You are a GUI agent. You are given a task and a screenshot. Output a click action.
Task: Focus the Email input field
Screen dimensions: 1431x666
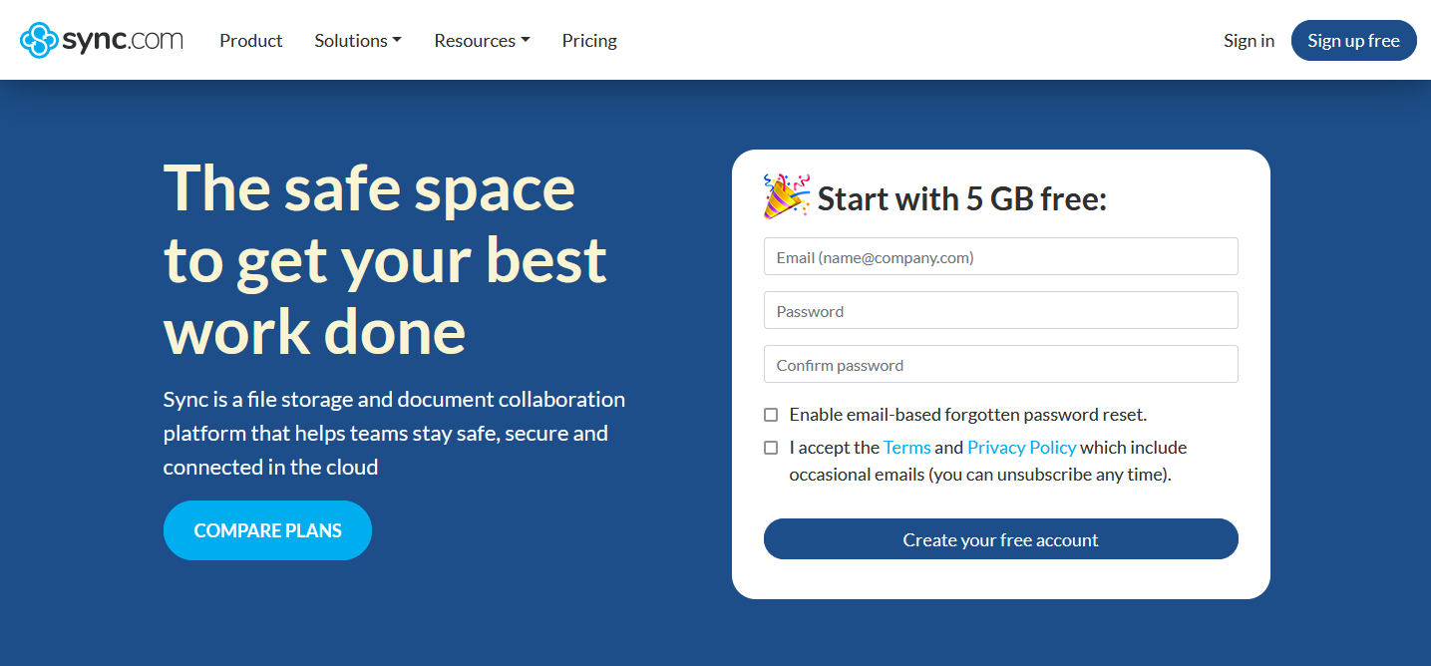[1000, 256]
